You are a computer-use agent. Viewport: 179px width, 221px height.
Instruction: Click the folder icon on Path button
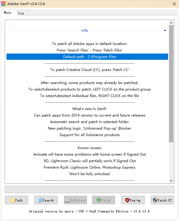[x=13, y=200]
